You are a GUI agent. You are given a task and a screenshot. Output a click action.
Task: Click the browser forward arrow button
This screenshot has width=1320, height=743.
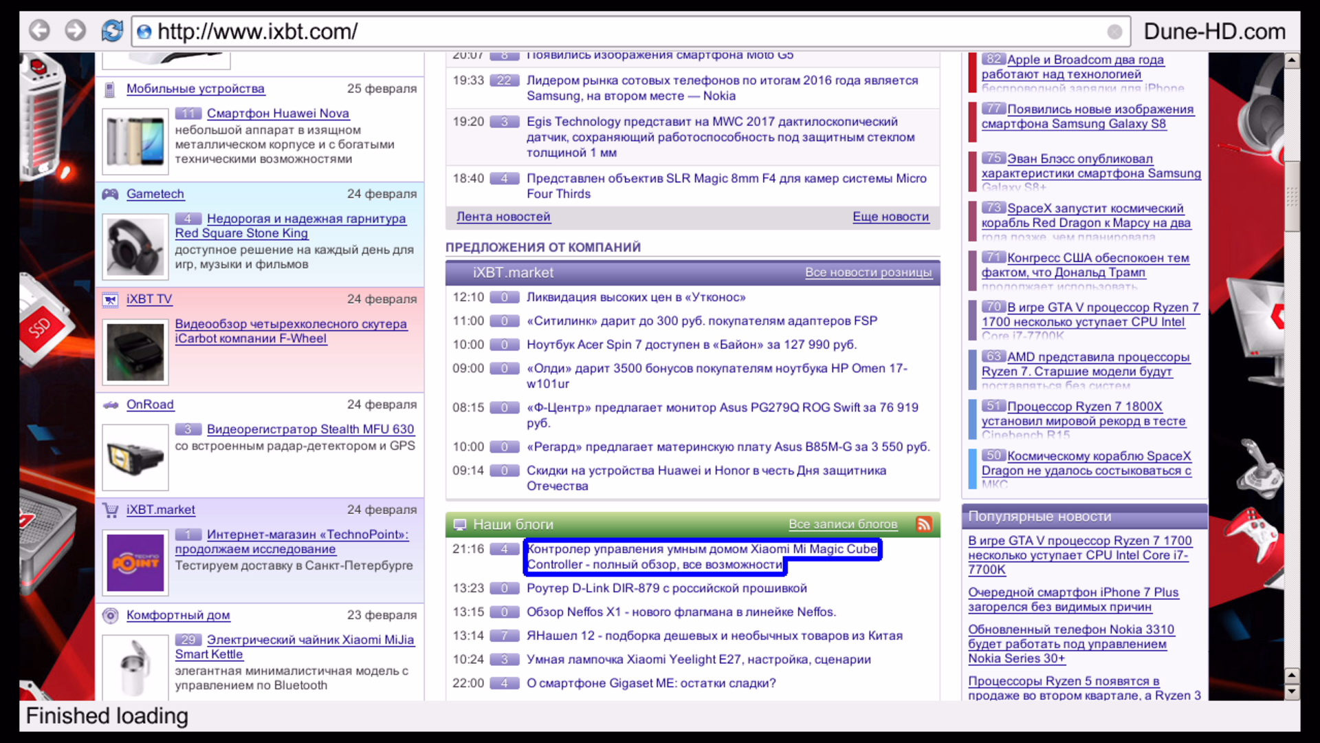pos(76,31)
